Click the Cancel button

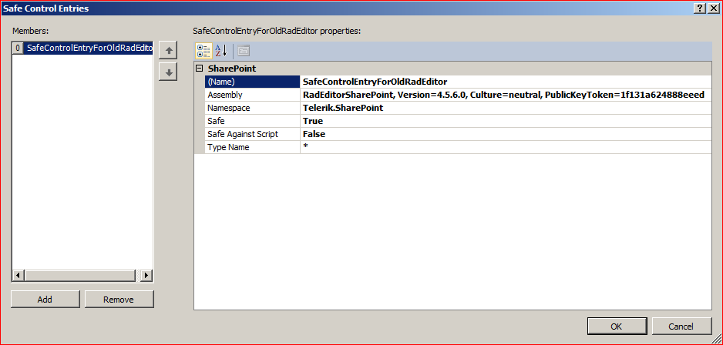681,327
